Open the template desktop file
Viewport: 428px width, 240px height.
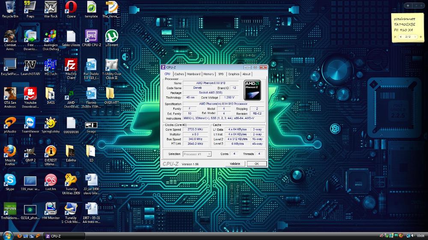click(92, 9)
